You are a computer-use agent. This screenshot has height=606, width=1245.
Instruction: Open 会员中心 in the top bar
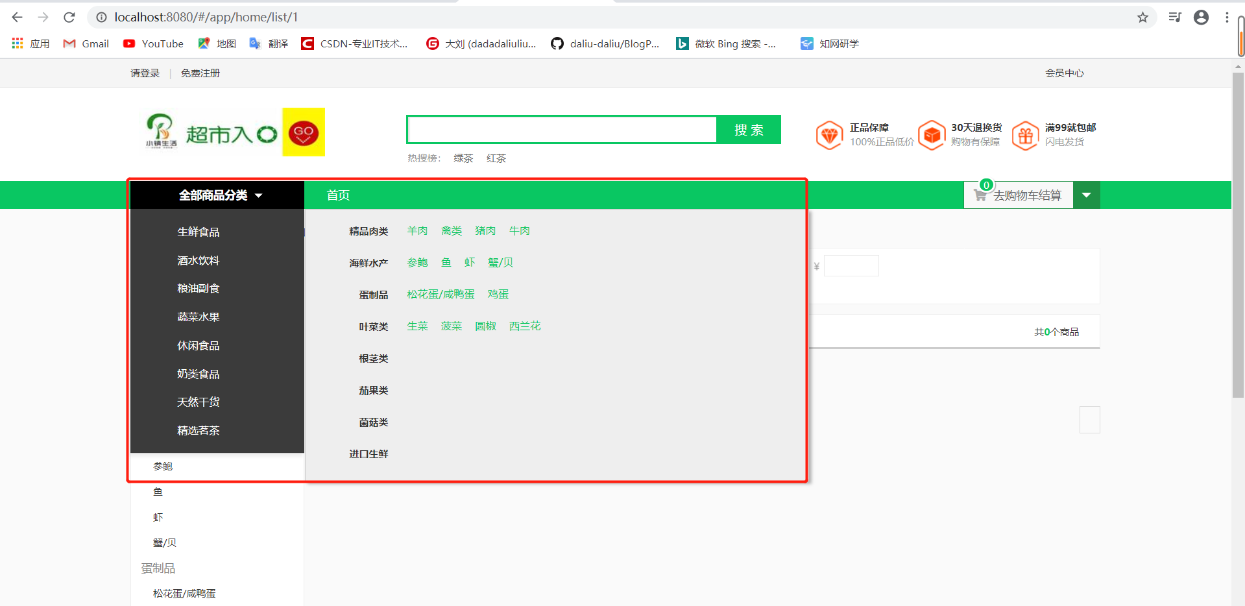click(x=1064, y=73)
